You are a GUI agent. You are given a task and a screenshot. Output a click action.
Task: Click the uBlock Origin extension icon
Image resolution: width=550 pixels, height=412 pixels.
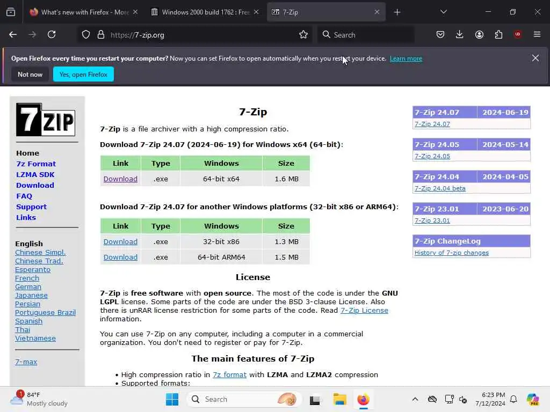pos(518,34)
